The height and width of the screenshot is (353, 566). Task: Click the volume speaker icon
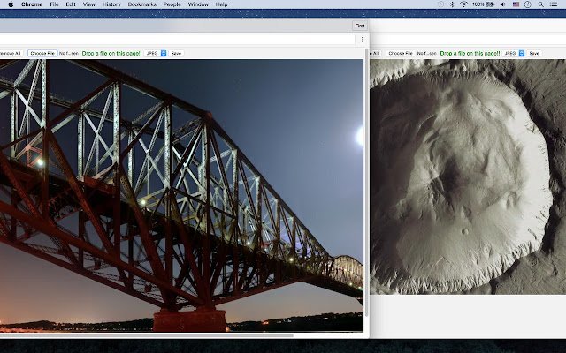pos(502,4)
